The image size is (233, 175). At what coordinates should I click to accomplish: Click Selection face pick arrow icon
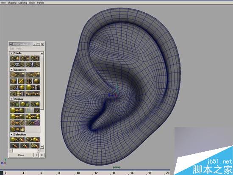35,146
